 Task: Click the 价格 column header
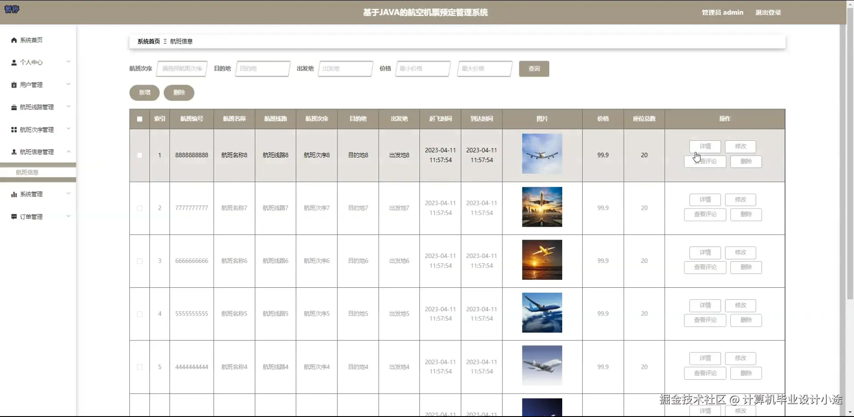603,119
